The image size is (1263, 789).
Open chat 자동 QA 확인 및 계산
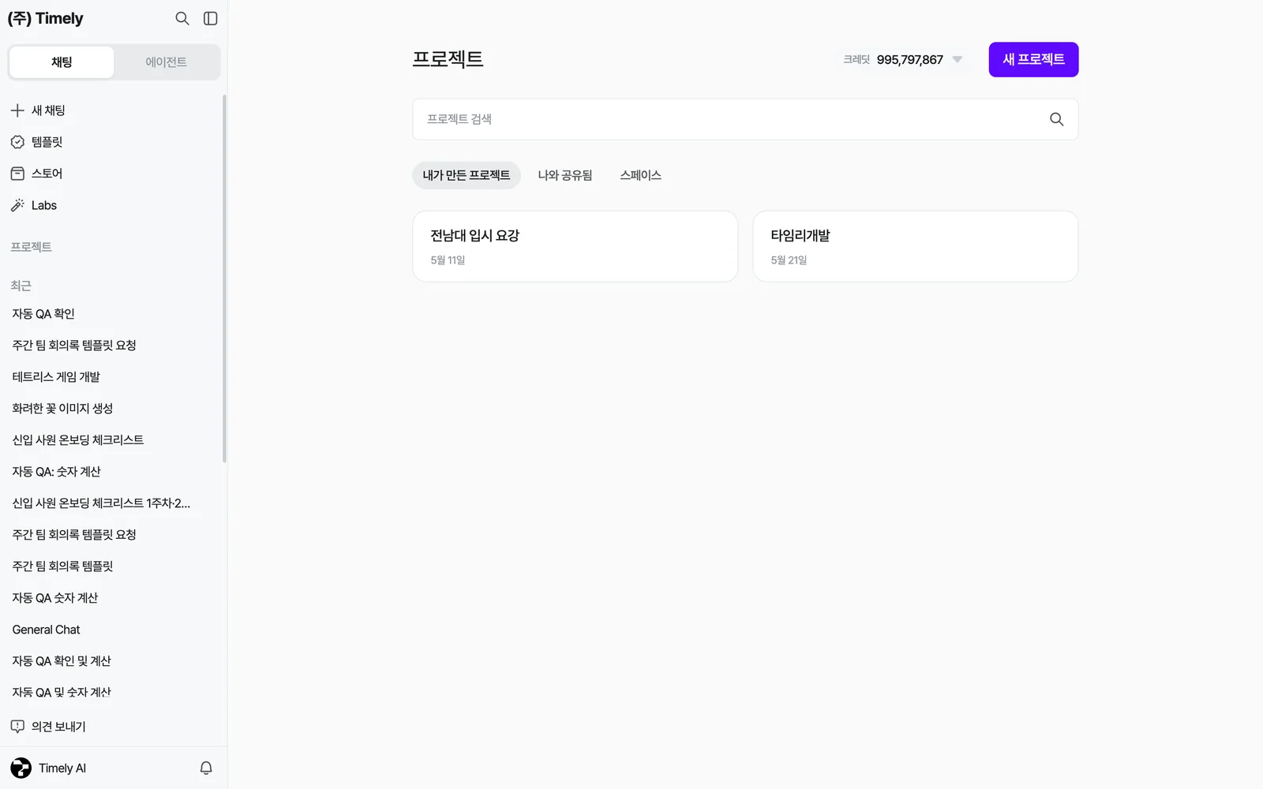111,661
